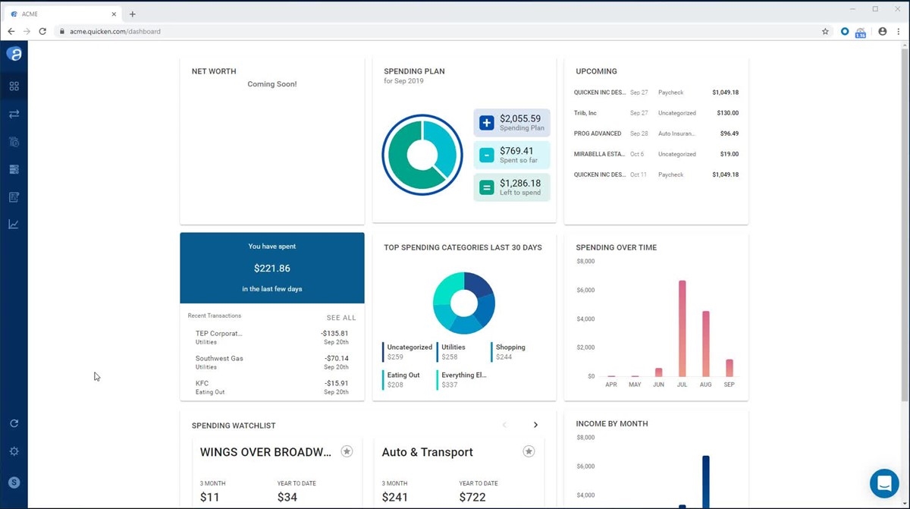This screenshot has height=509, width=910.
Task: Go to next Spending Watchlist page
Action: (535, 426)
